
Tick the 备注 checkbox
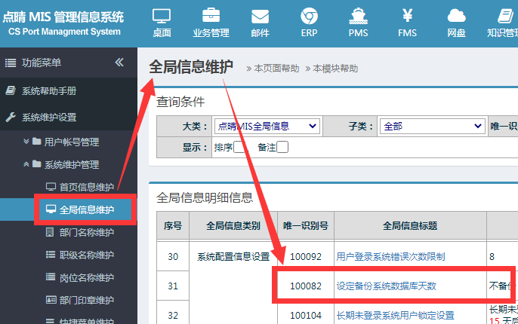(282, 148)
